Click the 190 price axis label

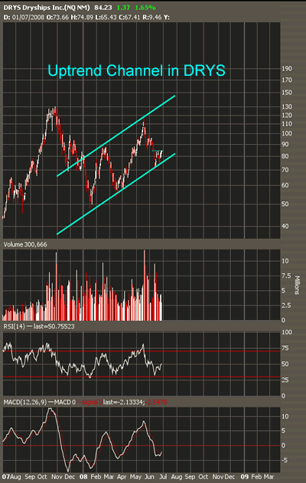click(287, 68)
